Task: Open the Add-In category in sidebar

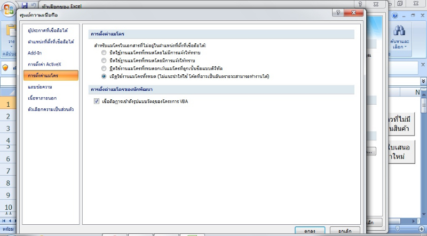Action: point(35,53)
